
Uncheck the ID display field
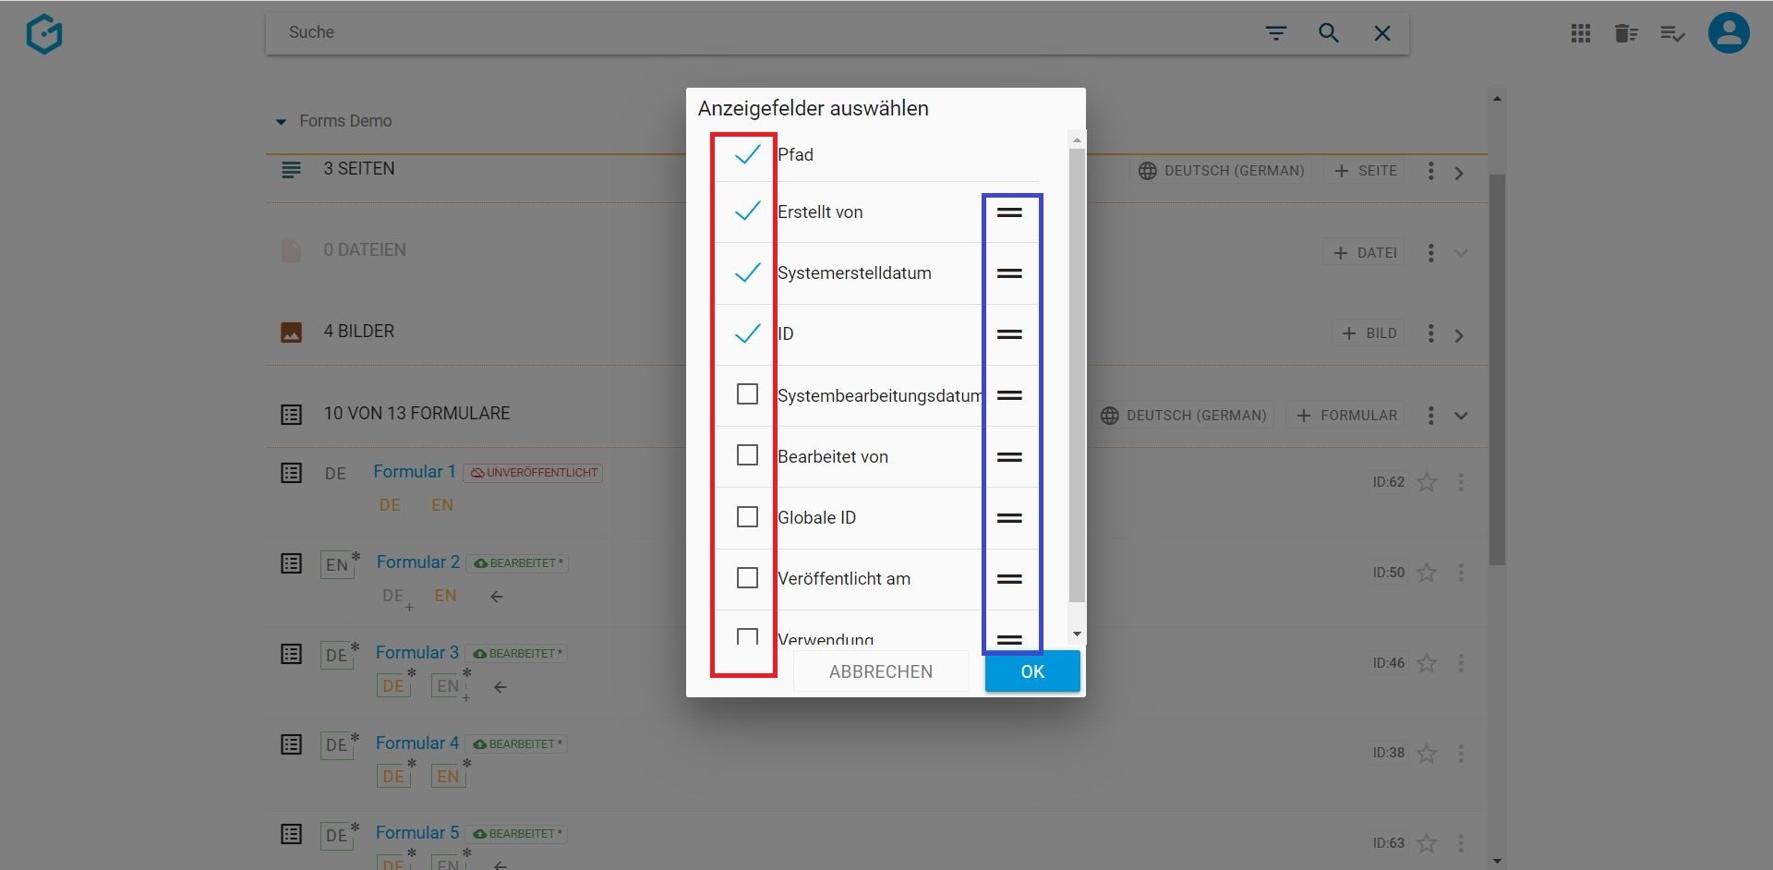coord(747,333)
